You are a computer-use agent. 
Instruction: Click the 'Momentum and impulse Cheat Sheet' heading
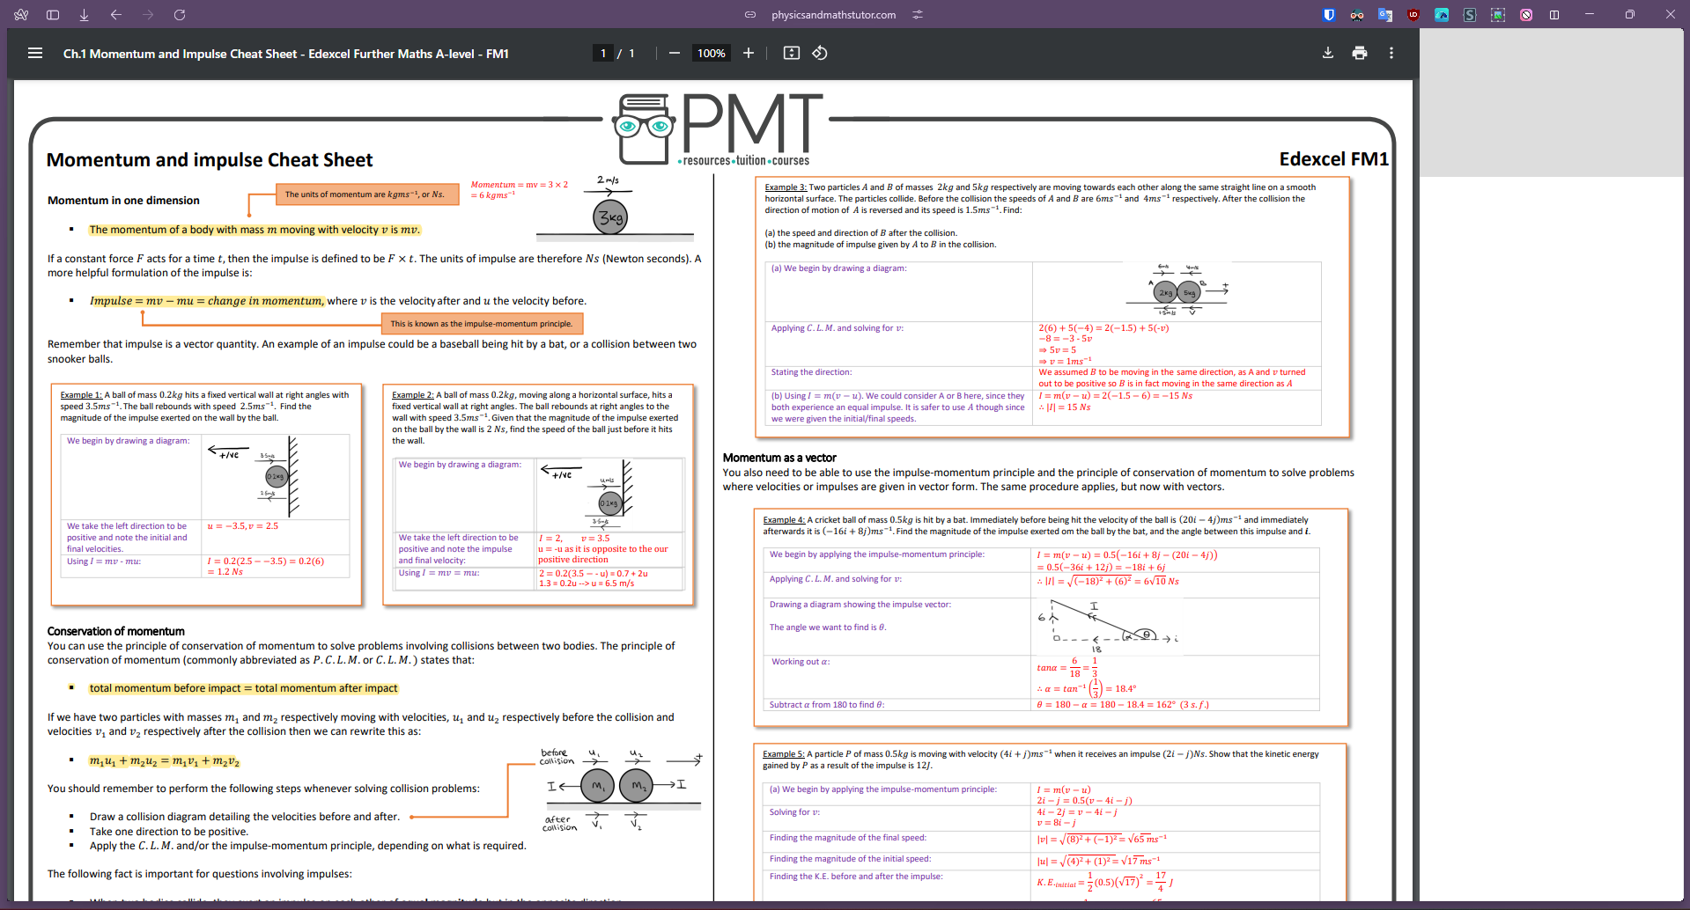click(x=210, y=160)
